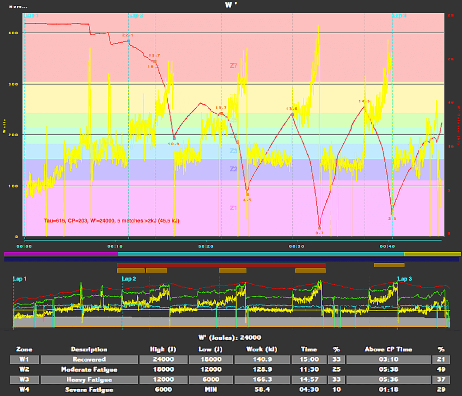The image size is (462, 396).
Task: Click the MIN low value in row W4
Action: (211, 390)
